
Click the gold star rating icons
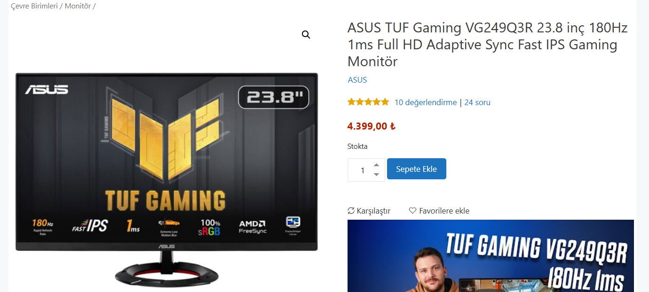[x=368, y=102]
